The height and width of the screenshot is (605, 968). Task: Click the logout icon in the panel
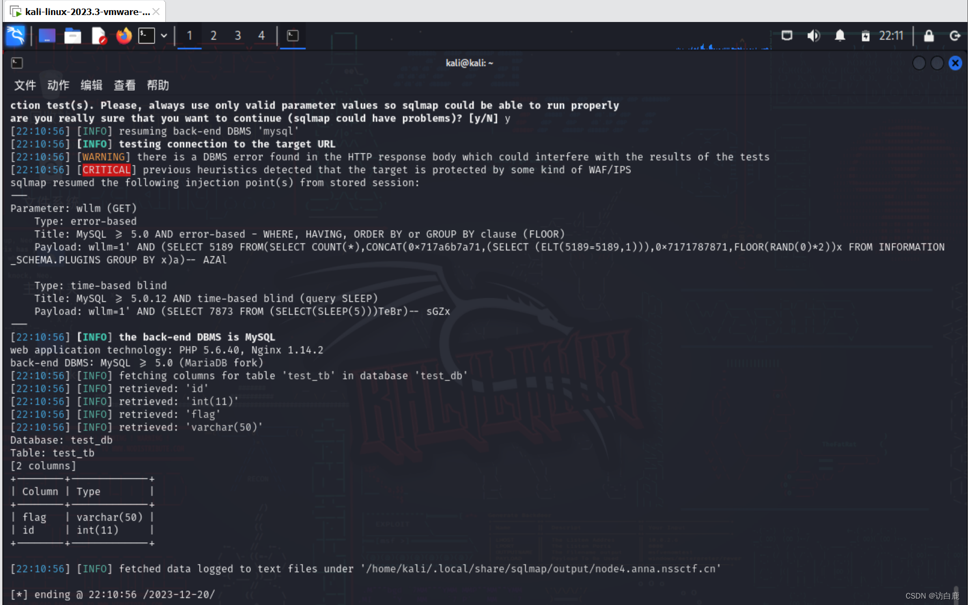point(955,36)
